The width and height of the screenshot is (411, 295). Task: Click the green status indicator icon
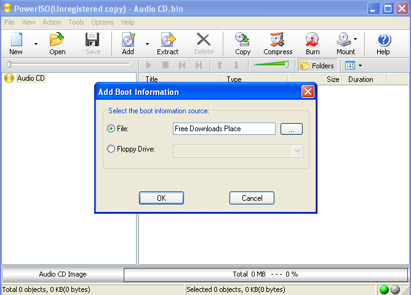pos(384,289)
